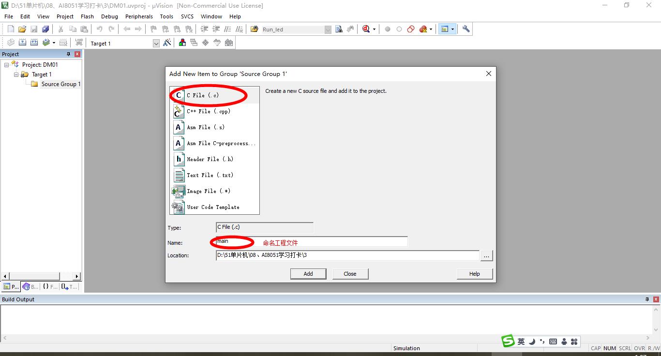Click the Rebuild all target files icon

click(34, 43)
